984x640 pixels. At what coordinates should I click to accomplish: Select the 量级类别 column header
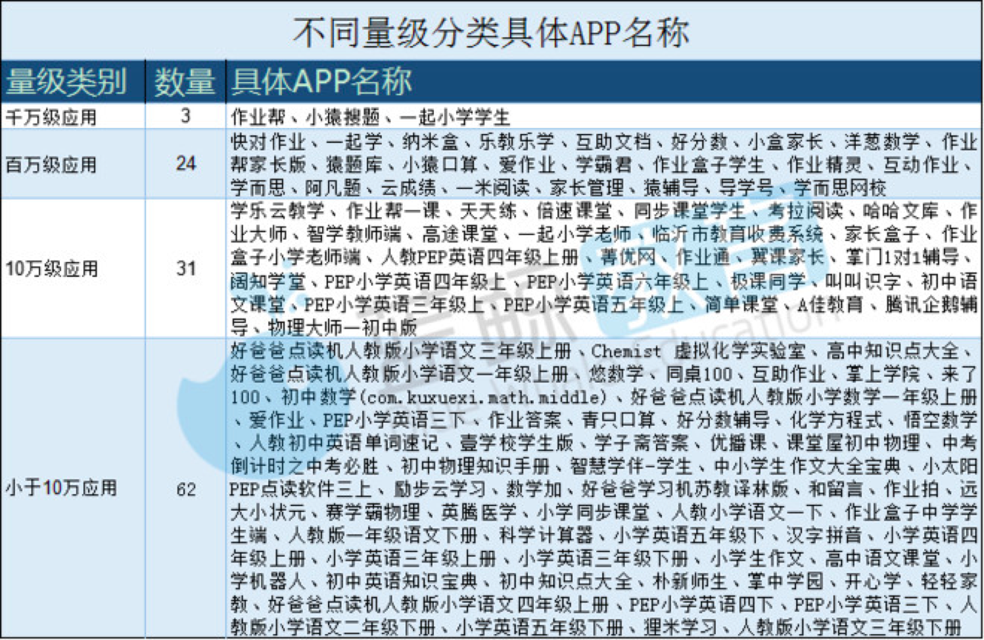[66, 82]
